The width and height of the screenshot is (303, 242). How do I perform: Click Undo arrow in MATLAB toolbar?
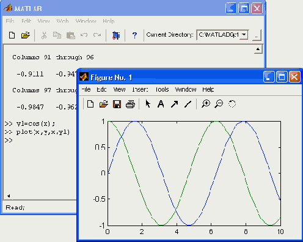(84, 35)
